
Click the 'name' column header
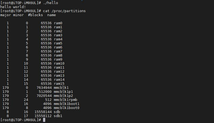(52, 15)
